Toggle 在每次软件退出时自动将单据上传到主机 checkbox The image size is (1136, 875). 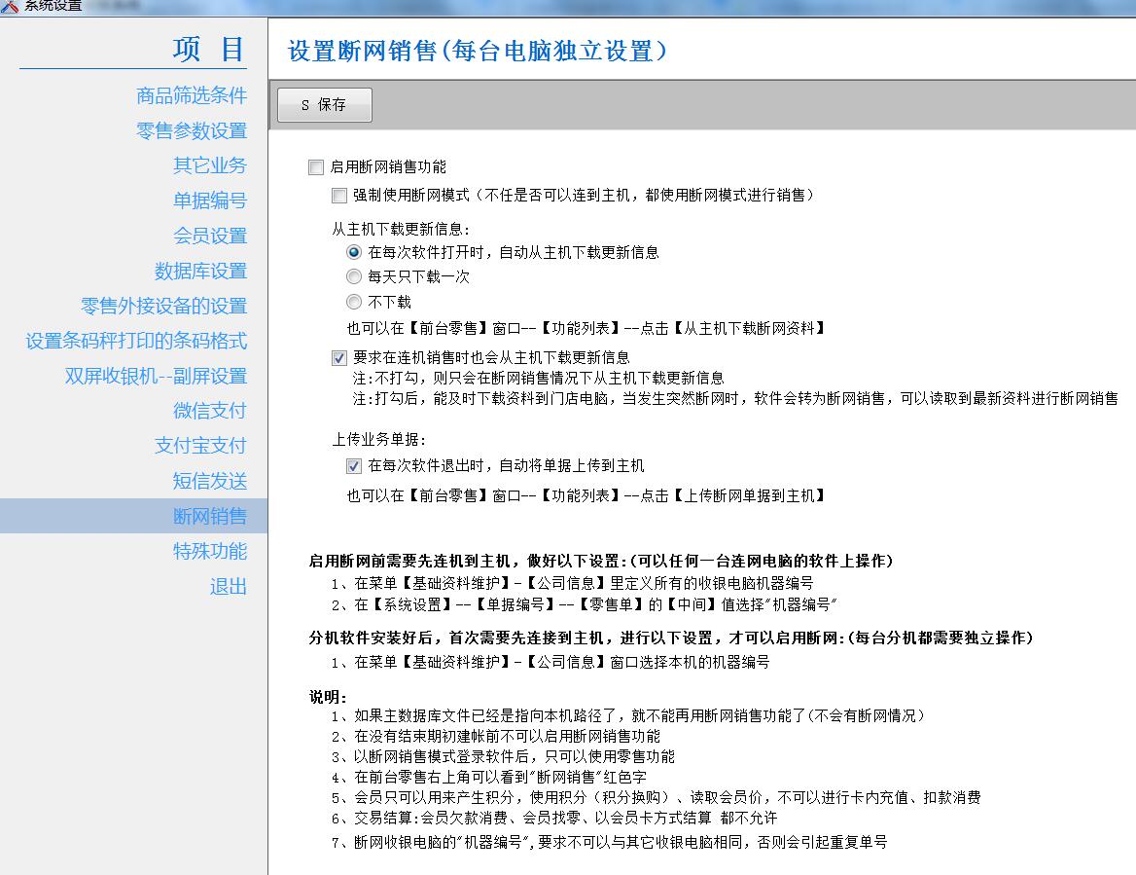[x=354, y=465]
